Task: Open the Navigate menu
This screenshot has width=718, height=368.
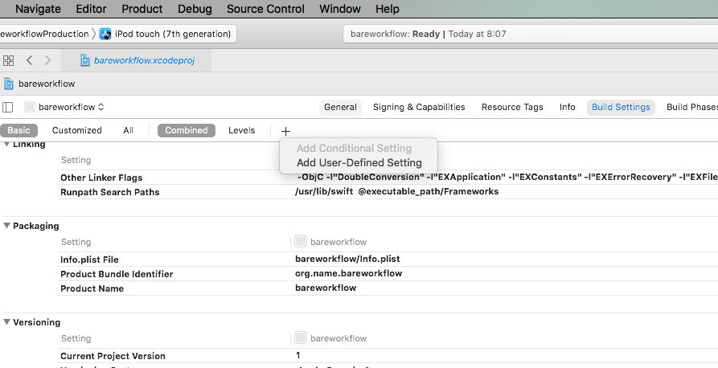Action: [x=38, y=9]
